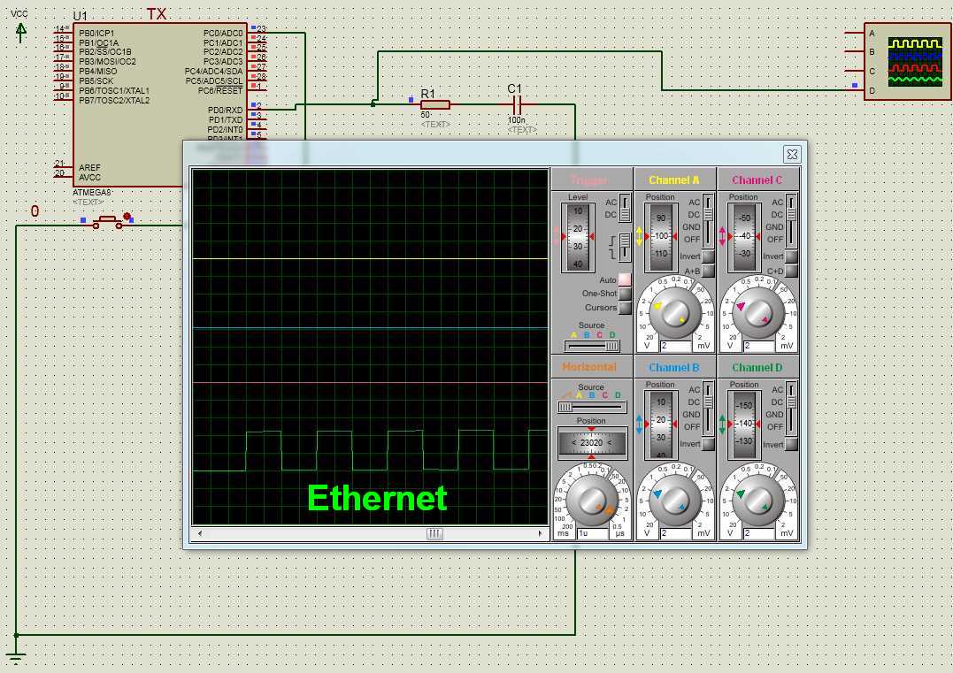Select resistor R1 on the schematic
The width and height of the screenshot is (953, 673).
click(x=435, y=104)
